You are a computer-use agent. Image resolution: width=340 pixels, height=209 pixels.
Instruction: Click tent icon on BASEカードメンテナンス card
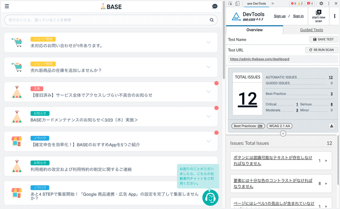[x=17, y=116]
